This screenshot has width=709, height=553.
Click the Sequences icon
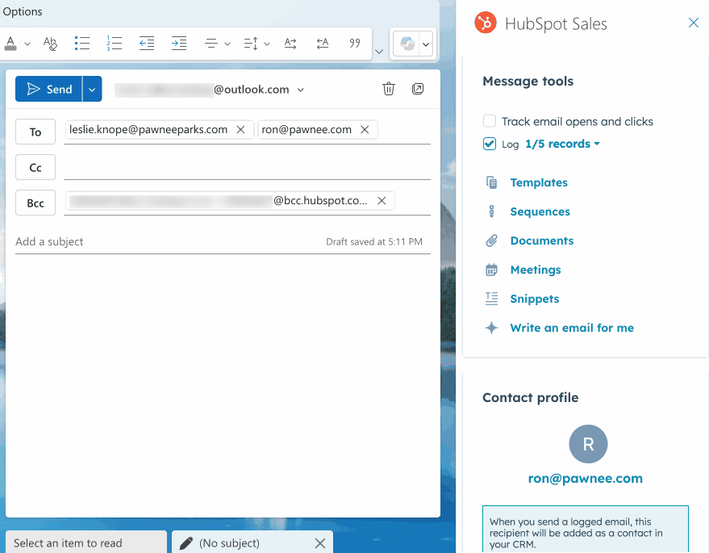491,212
